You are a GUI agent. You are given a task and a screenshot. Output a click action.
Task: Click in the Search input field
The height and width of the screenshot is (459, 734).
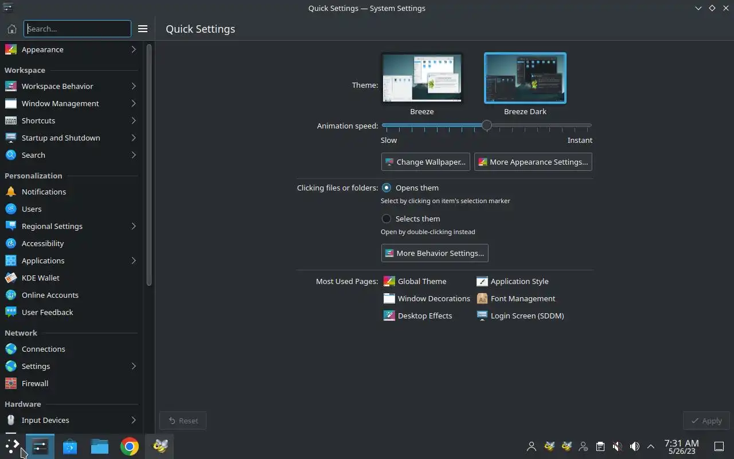pyautogui.click(x=77, y=29)
